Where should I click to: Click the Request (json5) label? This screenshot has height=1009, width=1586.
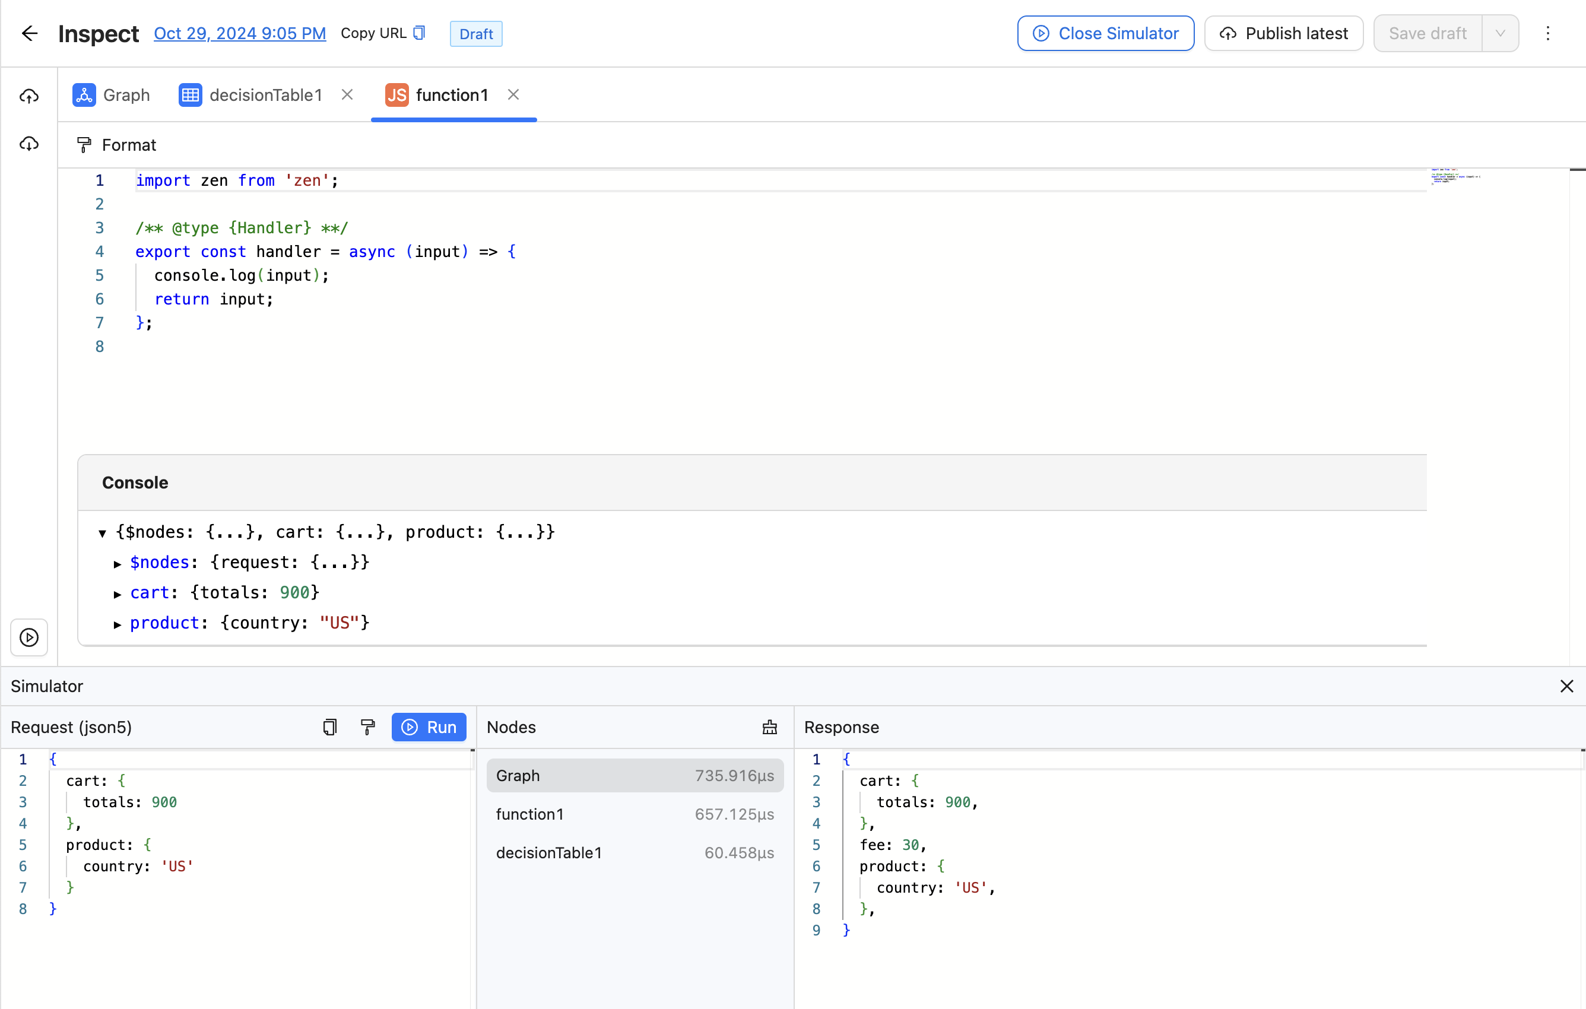tap(71, 726)
